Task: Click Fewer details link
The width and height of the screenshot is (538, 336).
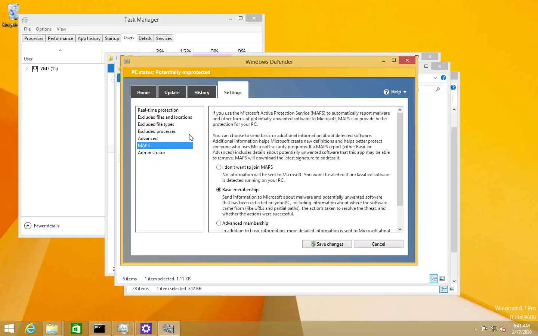Action: 47,226
